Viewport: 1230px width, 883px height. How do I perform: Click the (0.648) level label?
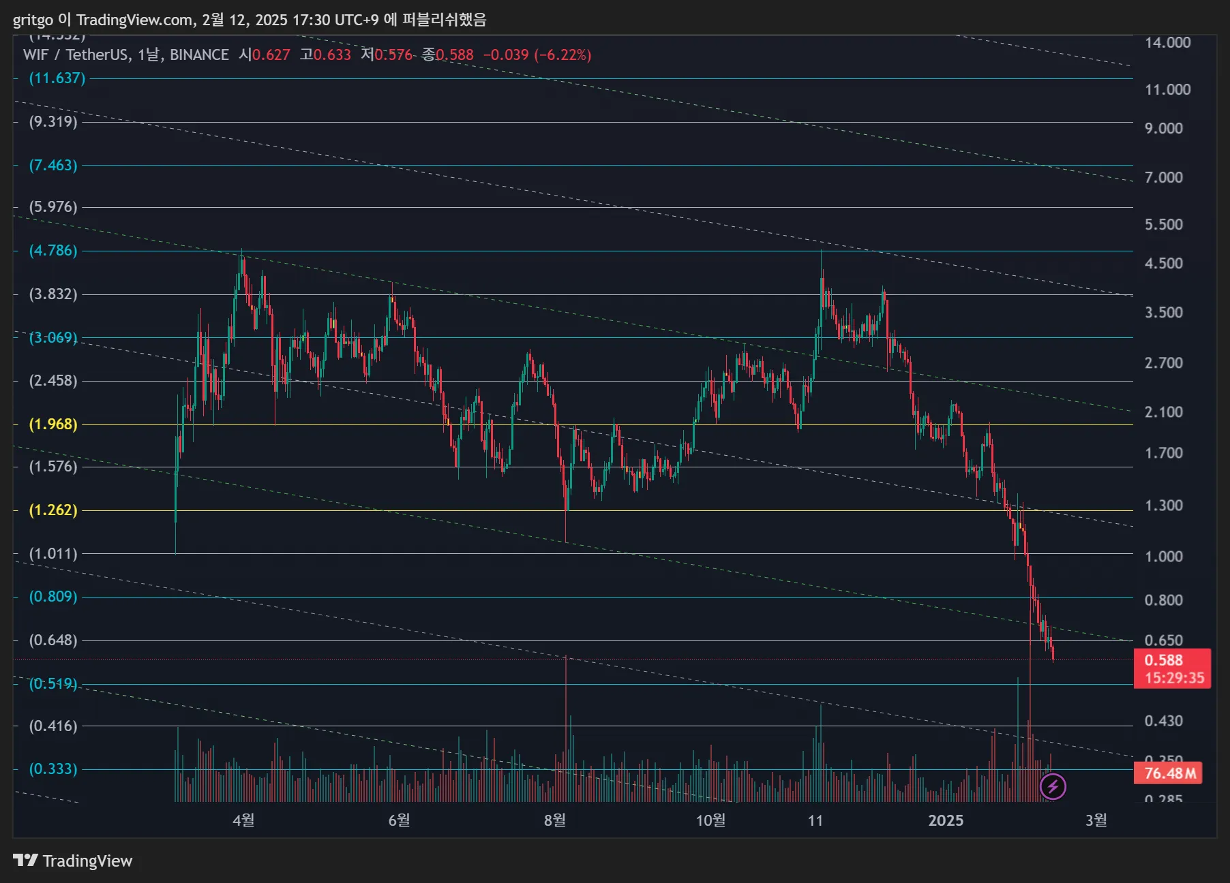(x=53, y=640)
